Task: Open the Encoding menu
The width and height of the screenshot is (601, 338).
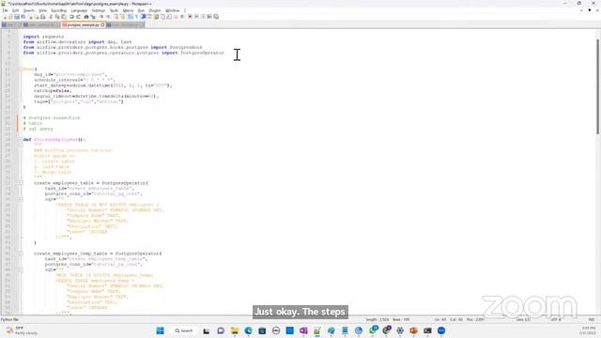Action: coord(58,10)
